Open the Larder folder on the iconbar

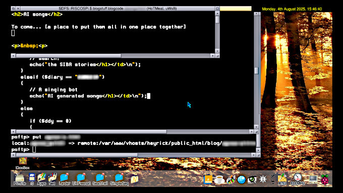65,179
